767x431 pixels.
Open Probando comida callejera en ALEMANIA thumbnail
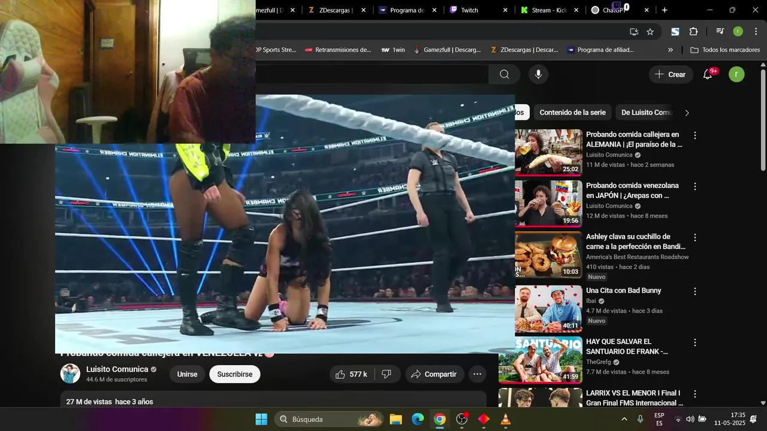point(548,152)
